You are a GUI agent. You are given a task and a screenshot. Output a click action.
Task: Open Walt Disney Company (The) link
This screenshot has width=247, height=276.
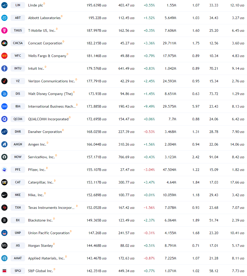(x=50, y=94)
